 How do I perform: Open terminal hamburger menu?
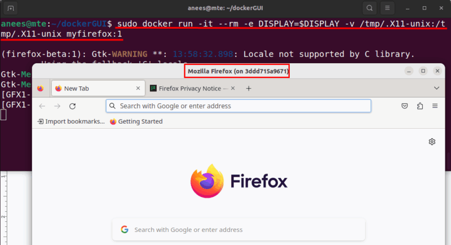click(387, 8)
